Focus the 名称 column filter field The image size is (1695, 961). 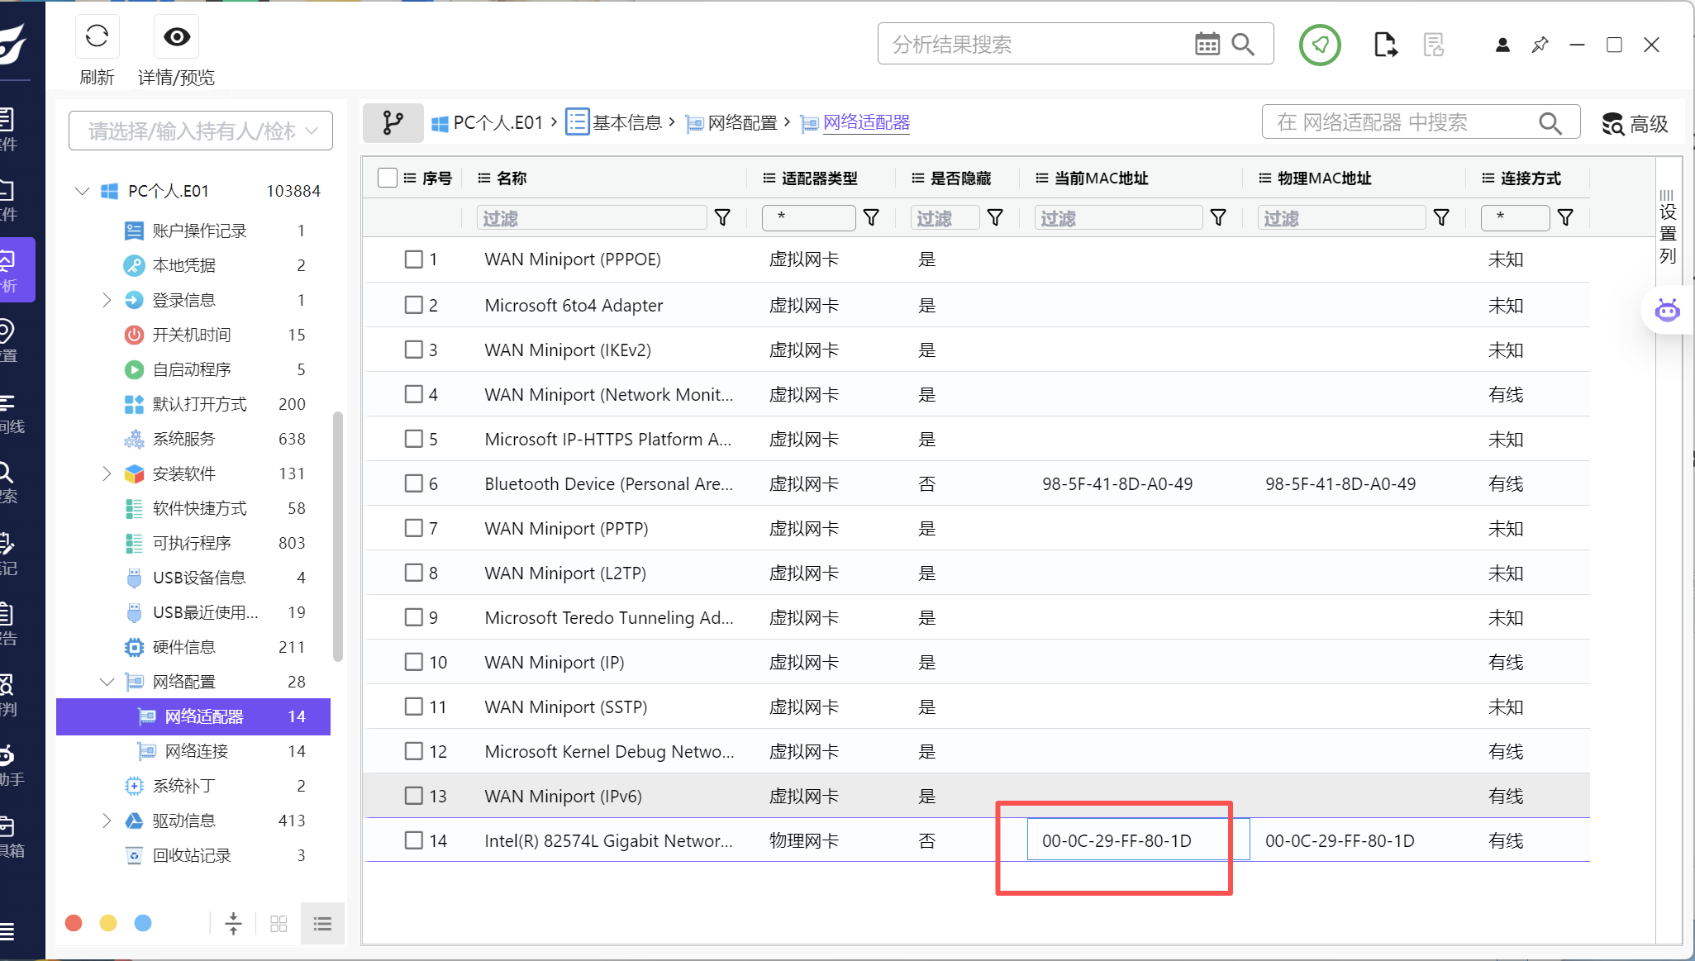point(593,217)
